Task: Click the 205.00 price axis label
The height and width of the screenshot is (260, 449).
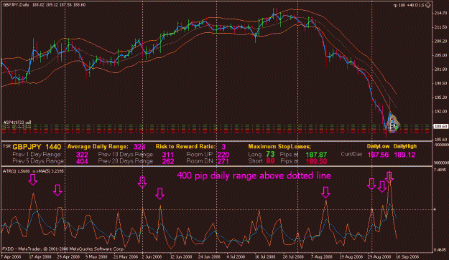Action: [x=441, y=55]
